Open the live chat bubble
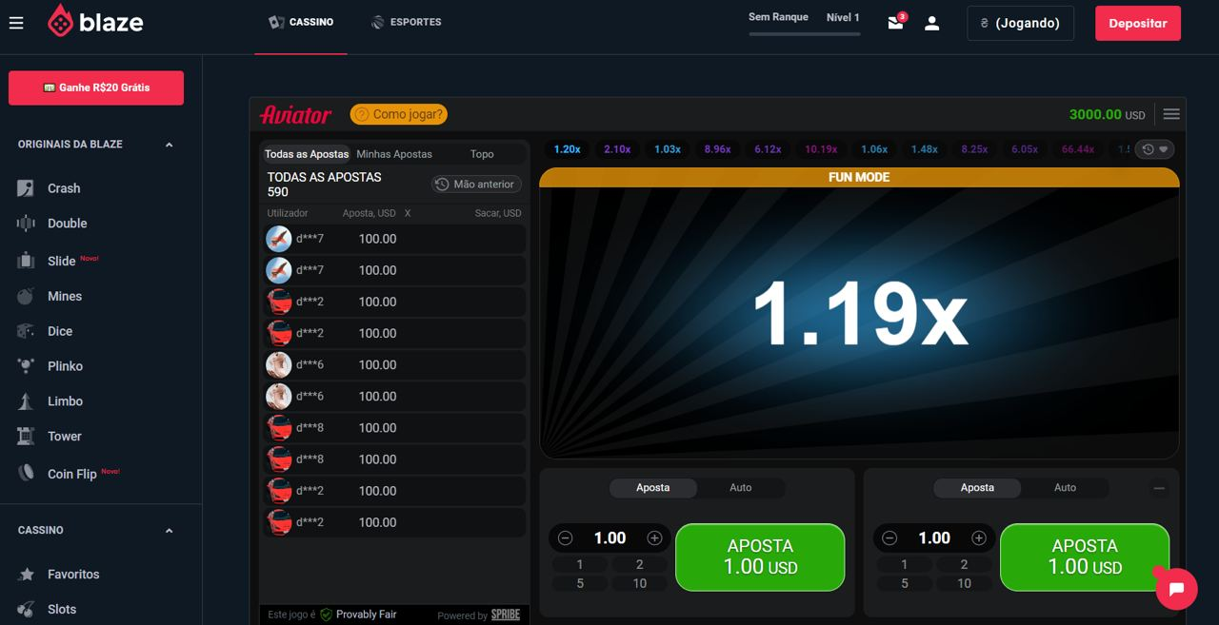This screenshot has height=625, width=1219. point(1176,589)
